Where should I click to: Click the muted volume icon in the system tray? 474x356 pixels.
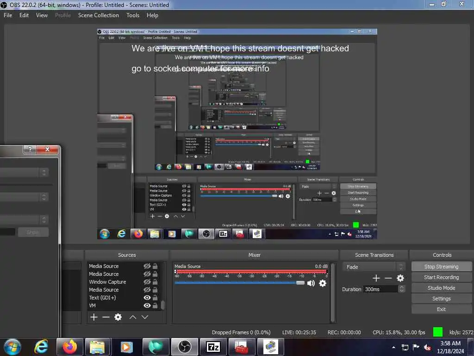click(x=427, y=347)
